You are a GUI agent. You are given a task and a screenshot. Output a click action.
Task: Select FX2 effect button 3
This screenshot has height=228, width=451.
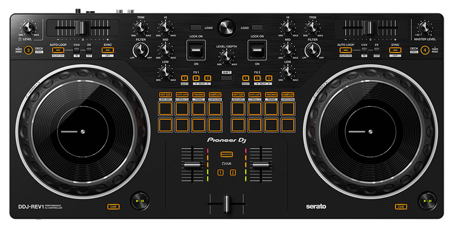269,78
